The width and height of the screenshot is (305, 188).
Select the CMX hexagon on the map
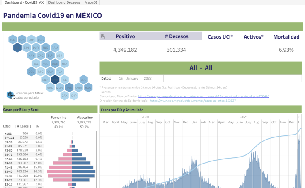coord(55,79)
